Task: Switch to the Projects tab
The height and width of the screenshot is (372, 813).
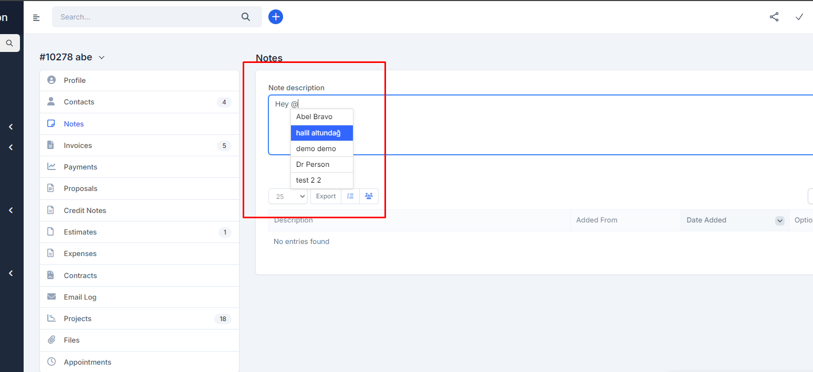Action: tap(78, 318)
